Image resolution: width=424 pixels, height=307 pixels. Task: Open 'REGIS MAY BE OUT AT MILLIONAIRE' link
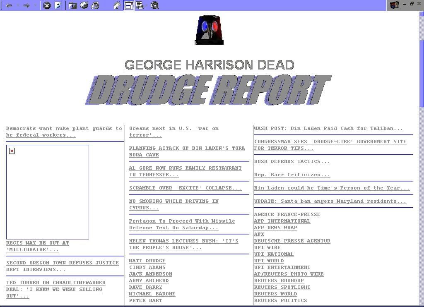(x=38, y=246)
